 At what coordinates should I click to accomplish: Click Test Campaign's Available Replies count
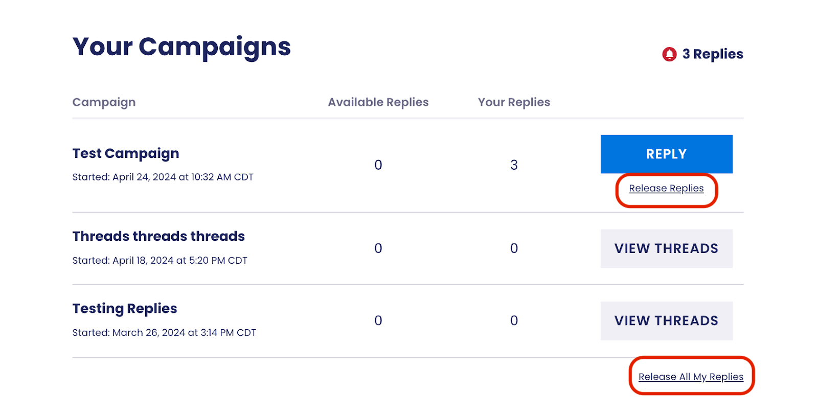click(378, 165)
